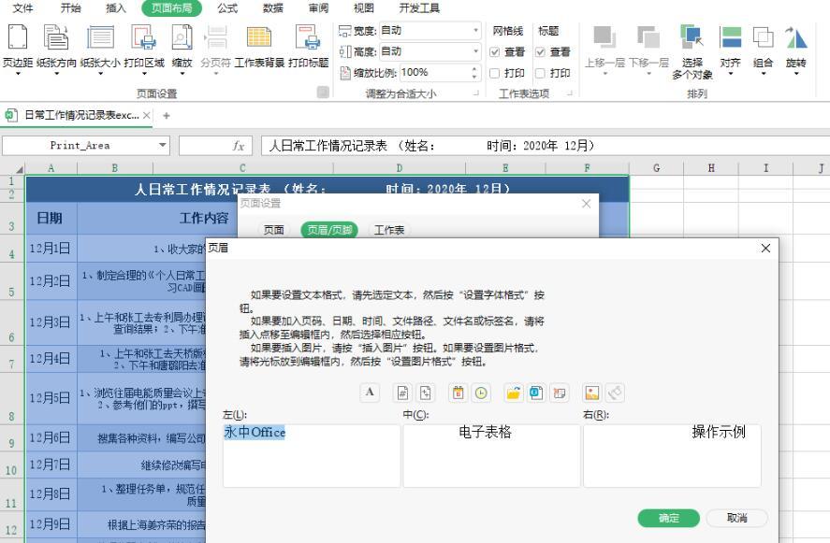830x543 pixels.
Task: Insert file path folder icon
Action: point(514,393)
